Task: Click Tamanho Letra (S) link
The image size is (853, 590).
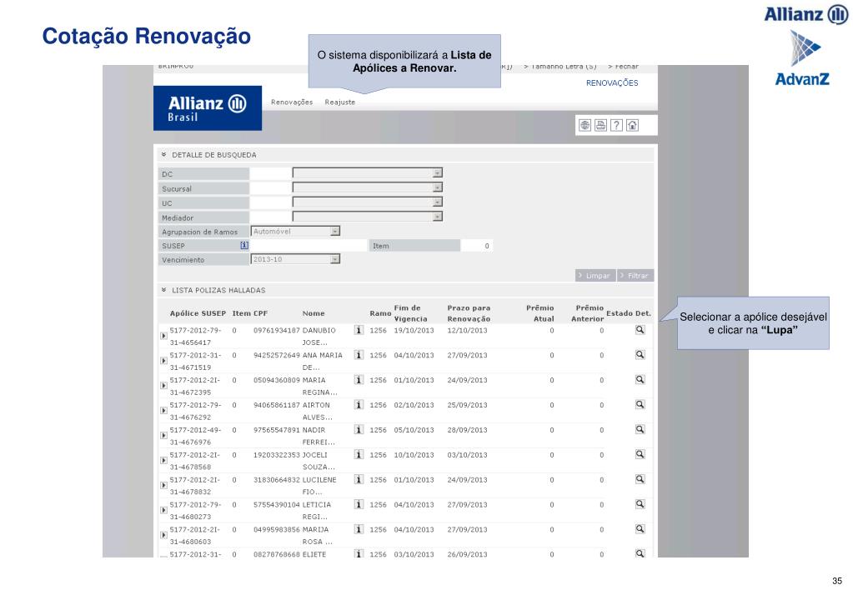Action: 560,67
